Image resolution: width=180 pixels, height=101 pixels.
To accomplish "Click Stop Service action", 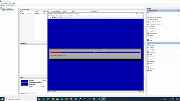I will pyautogui.click(x=152, y=31).
